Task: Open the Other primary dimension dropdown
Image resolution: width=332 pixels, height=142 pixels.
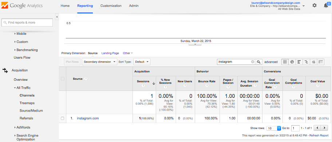Action: point(128,53)
